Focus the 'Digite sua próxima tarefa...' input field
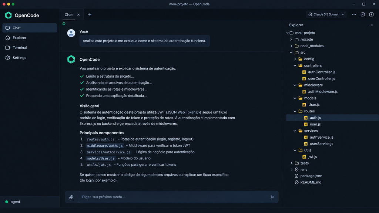The width and height of the screenshot is (379, 213). (x=174, y=197)
